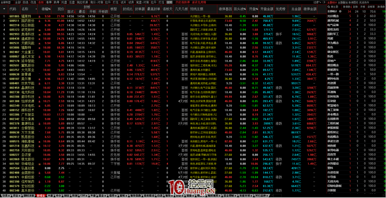
Task: Click the 试买 button
Action: pos(124,2)
